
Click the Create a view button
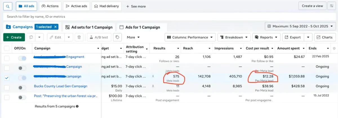pos(312,6)
